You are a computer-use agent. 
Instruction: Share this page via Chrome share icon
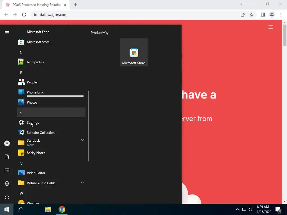243,15
